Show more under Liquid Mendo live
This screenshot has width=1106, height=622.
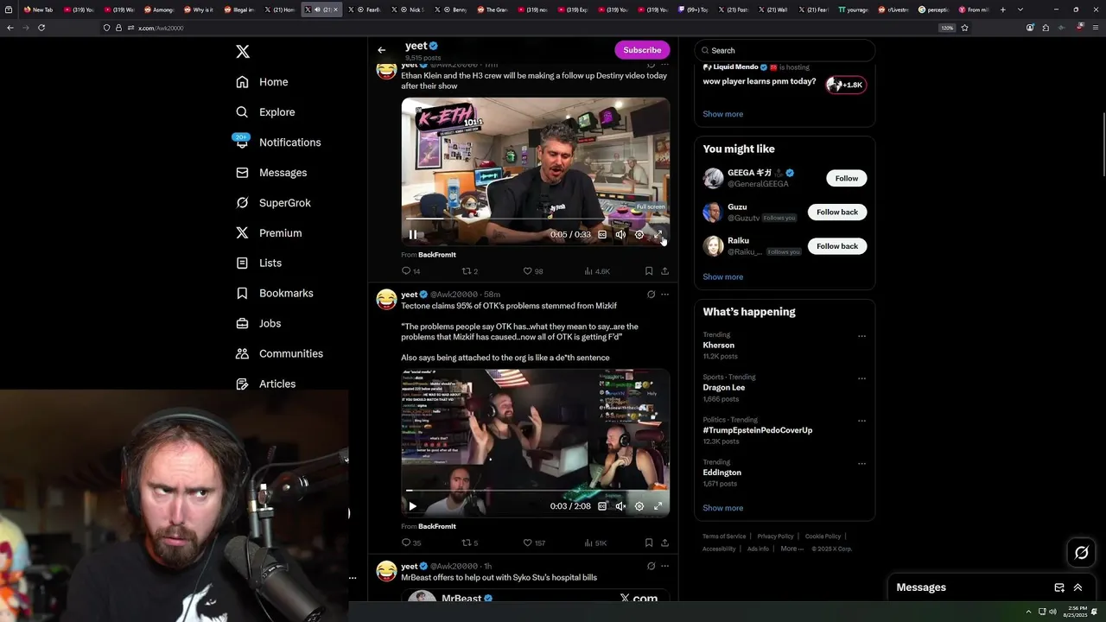[x=722, y=114]
